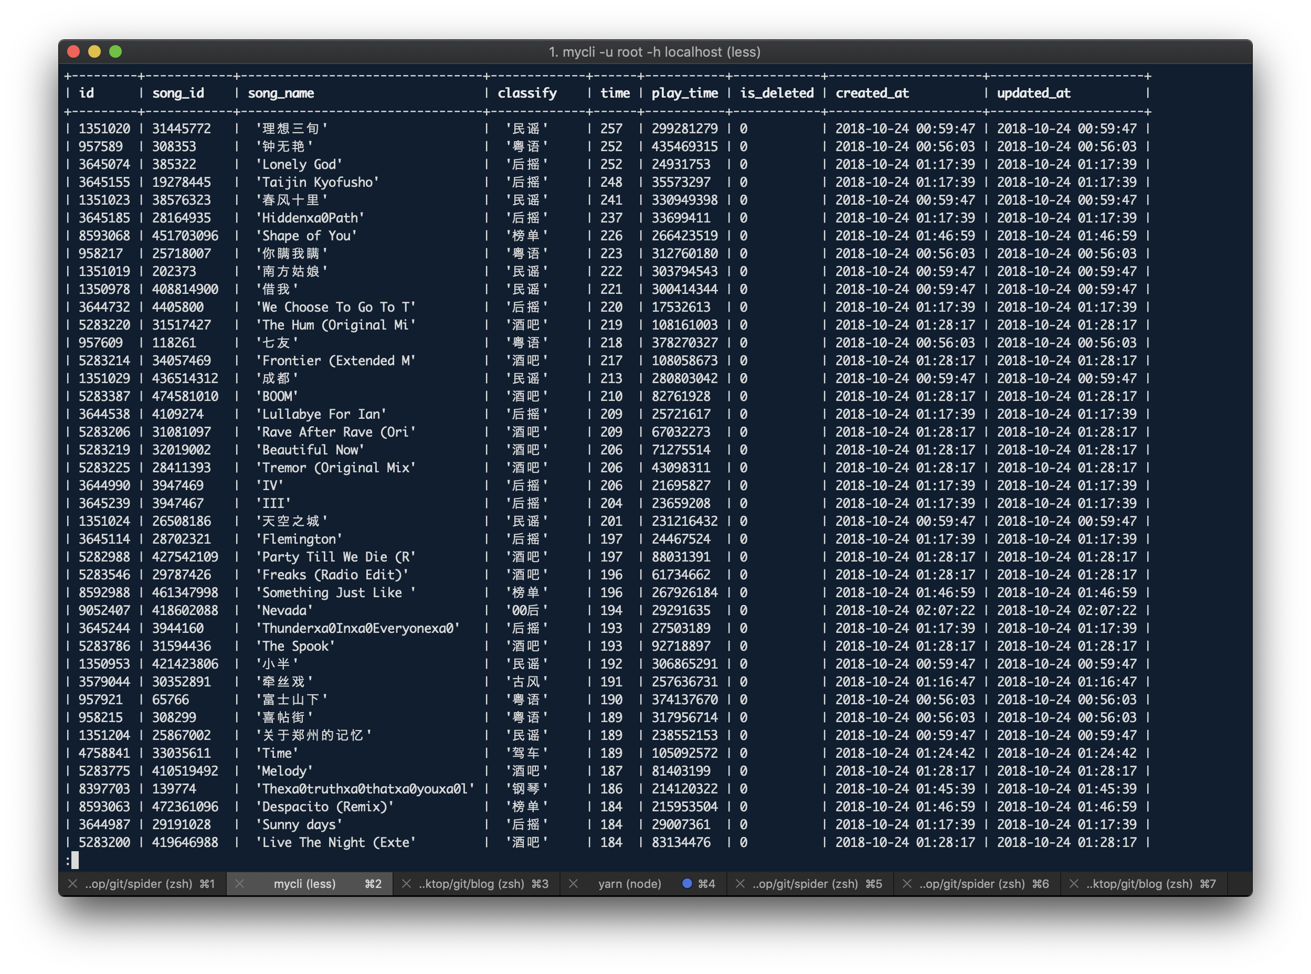Screen dimensions: 1311x974
Task: Close the first spider (zsh) ⌘1 tab
Action: tap(72, 884)
